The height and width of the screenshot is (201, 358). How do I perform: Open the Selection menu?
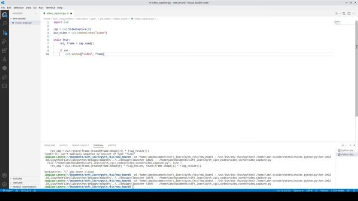click(x=18, y=7)
